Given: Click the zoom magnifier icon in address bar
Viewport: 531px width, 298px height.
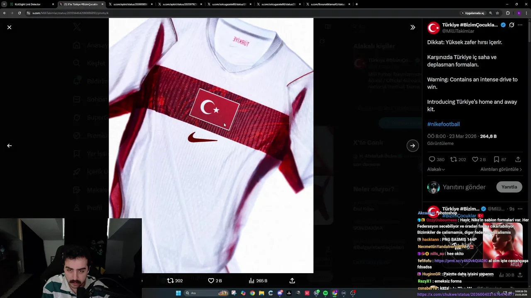Looking at the screenshot, I should (x=491, y=13).
